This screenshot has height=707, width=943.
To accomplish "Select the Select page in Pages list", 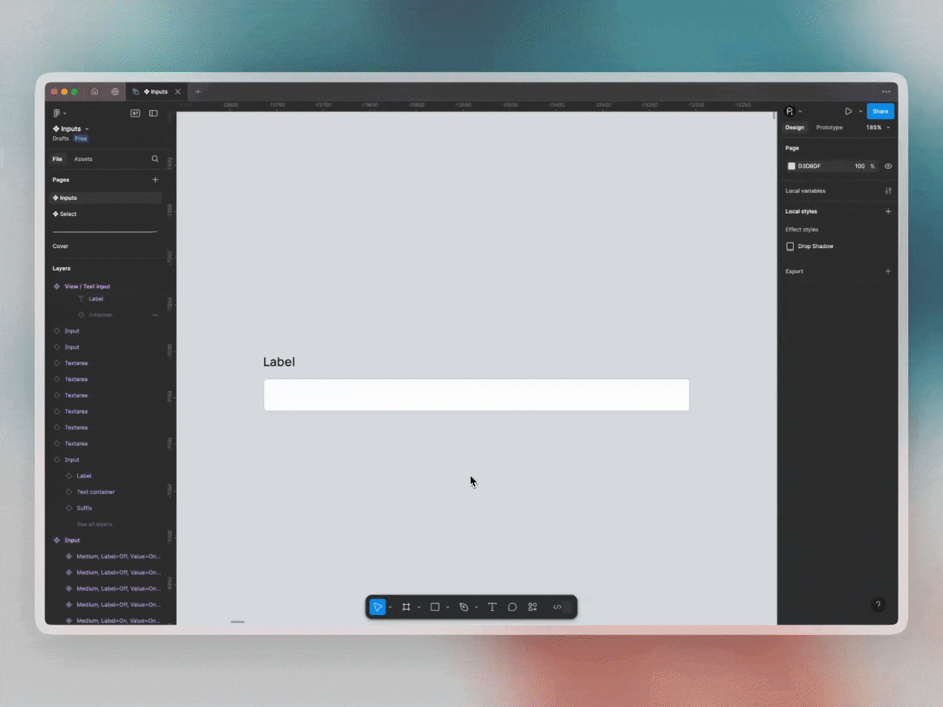I will pyautogui.click(x=67, y=214).
